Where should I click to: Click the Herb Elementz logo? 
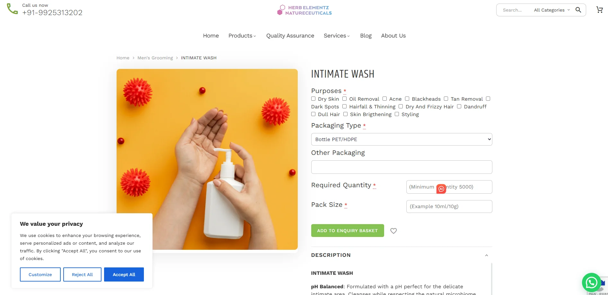point(304,10)
